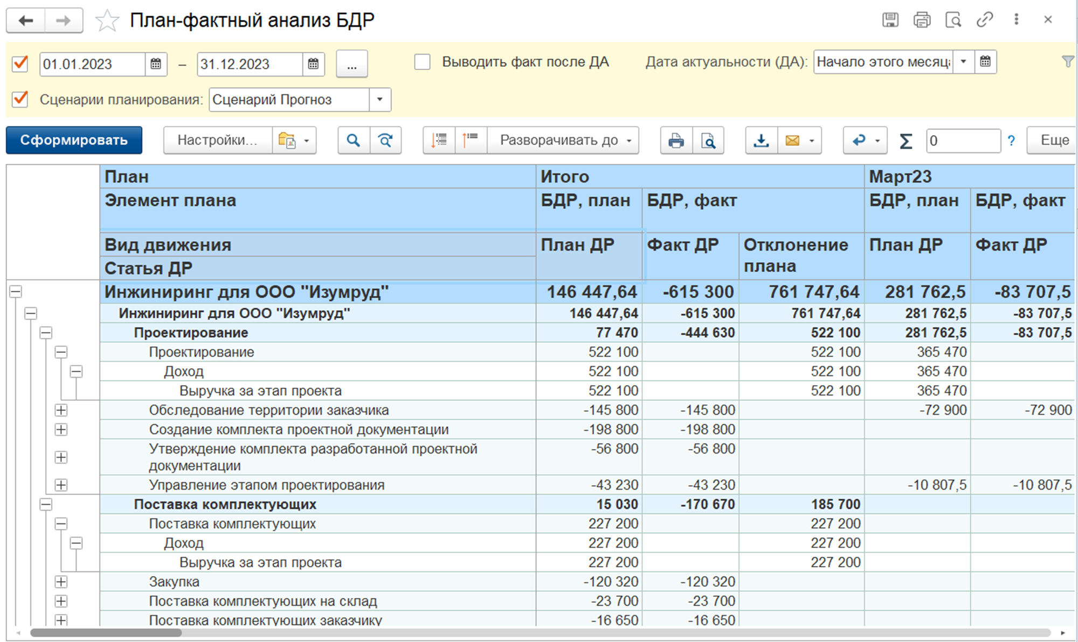Click the sigma sum icon
This screenshot has width=1078, height=642.
[x=906, y=141]
